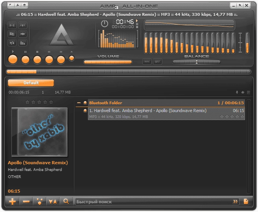The image size is (258, 212).
Task: Click the spectrum visualization display
Action: [x=118, y=39]
